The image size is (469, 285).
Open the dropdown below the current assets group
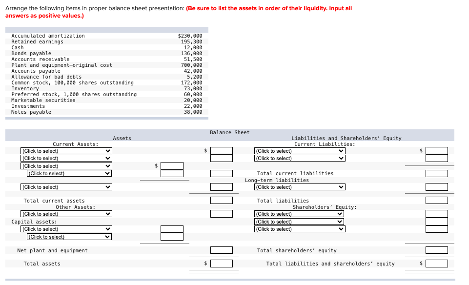pyautogui.click(x=66, y=186)
